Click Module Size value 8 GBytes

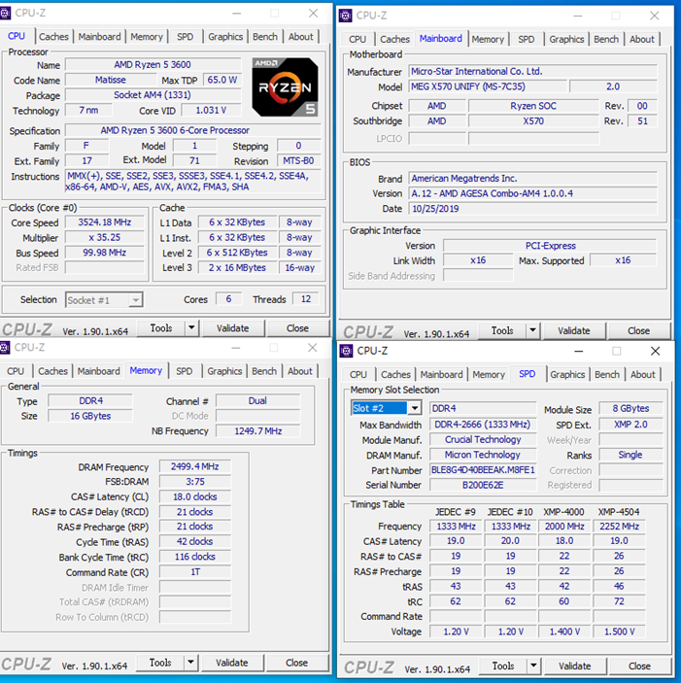(630, 409)
